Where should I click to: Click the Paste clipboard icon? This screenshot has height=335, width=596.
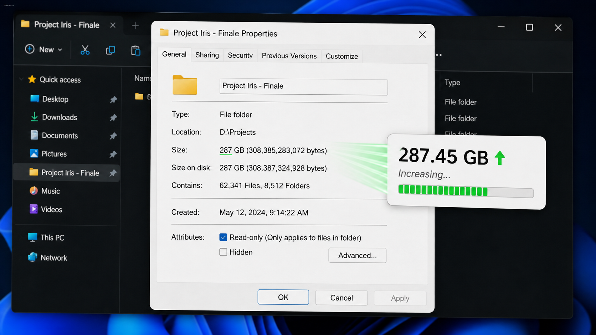click(136, 51)
